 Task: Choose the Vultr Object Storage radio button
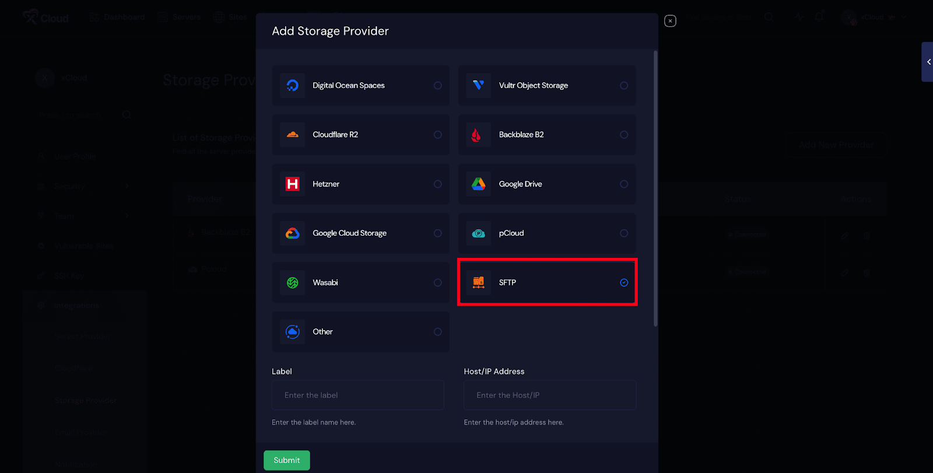click(x=625, y=85)
